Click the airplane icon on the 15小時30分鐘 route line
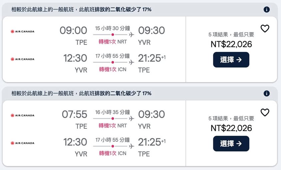Image resolution: width=281 pixels, height=170 pixels. pos(131,35)
